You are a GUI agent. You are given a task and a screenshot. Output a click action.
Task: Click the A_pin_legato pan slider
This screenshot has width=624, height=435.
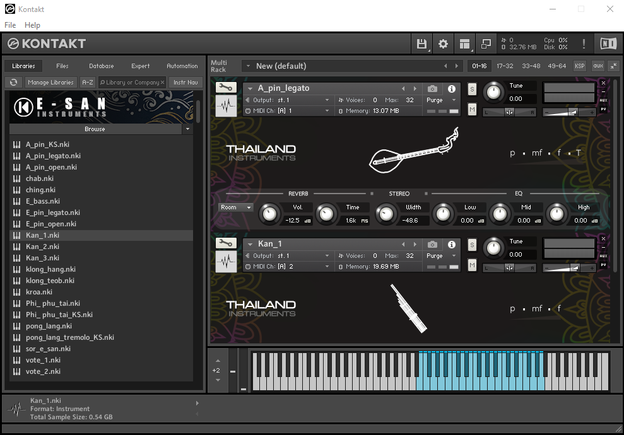[509, 112]
